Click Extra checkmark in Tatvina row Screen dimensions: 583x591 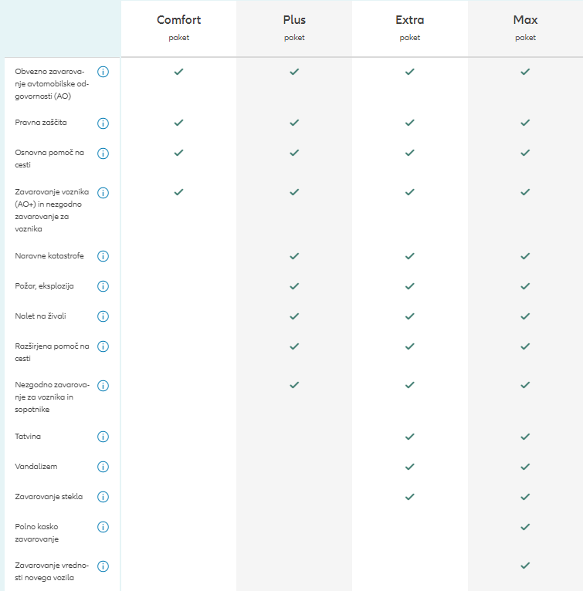410,437
